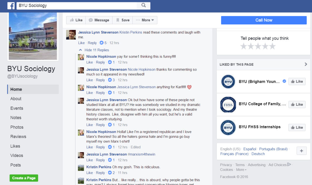Image resolution: width=312 pixels, height=185 pixels.
Task: Click the search magnifier icon
Action: coord(143,5)
